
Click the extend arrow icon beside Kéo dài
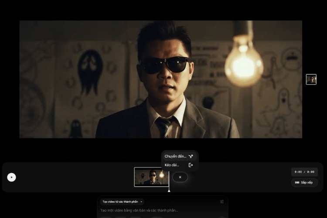pyautogui.click(x=191, y=165)
